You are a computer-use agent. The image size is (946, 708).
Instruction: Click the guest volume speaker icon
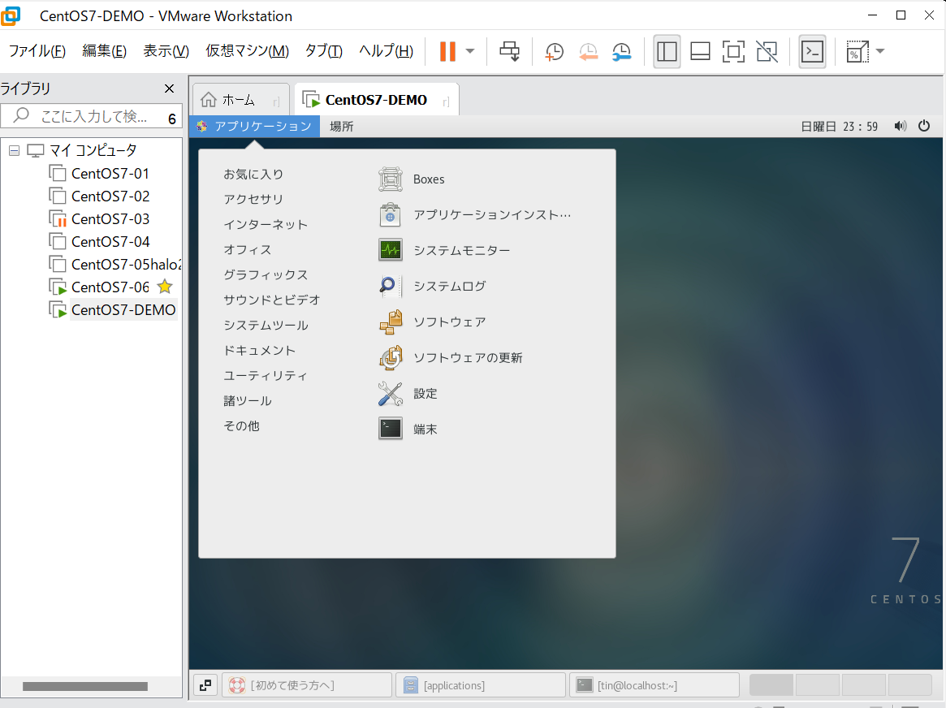tap(901, 126)
